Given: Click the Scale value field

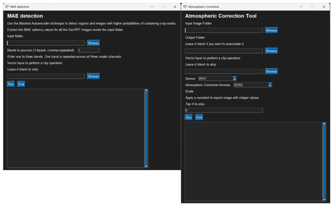Looking at the screenshot, I should coord(224,110).
